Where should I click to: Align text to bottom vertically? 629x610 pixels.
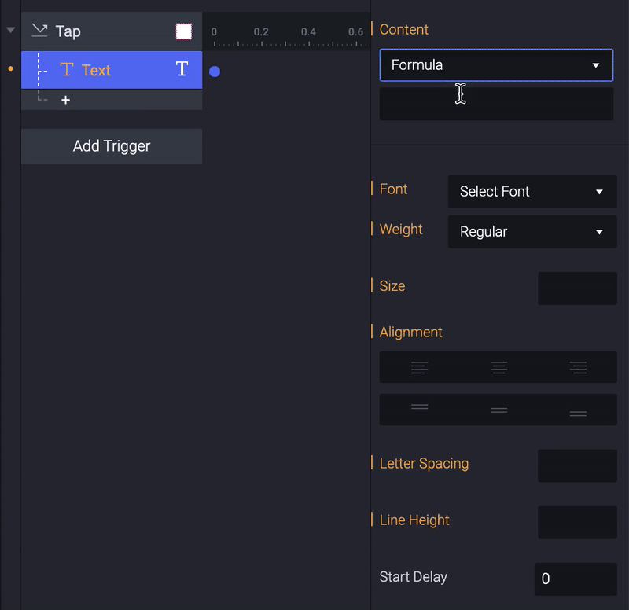(578, 413)
